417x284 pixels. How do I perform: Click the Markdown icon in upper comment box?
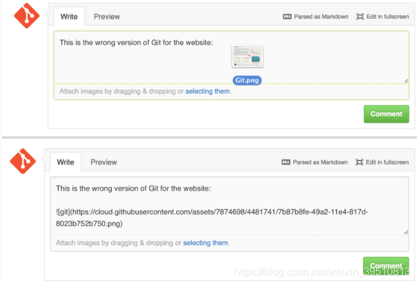tap(287, 17)
